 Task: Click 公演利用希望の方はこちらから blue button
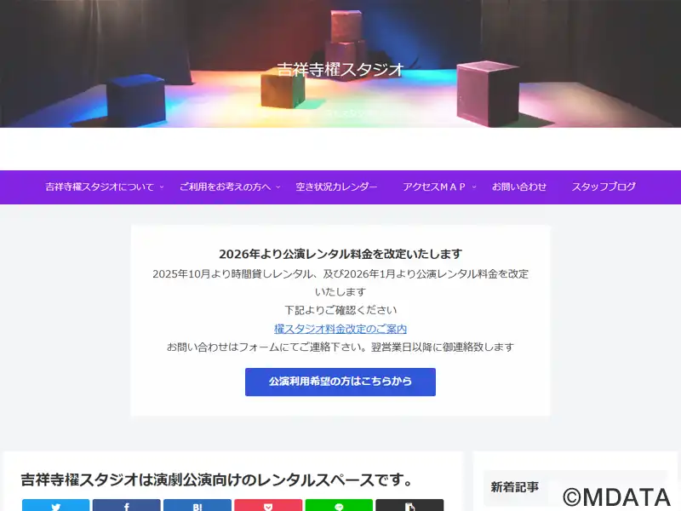(340, 382)
